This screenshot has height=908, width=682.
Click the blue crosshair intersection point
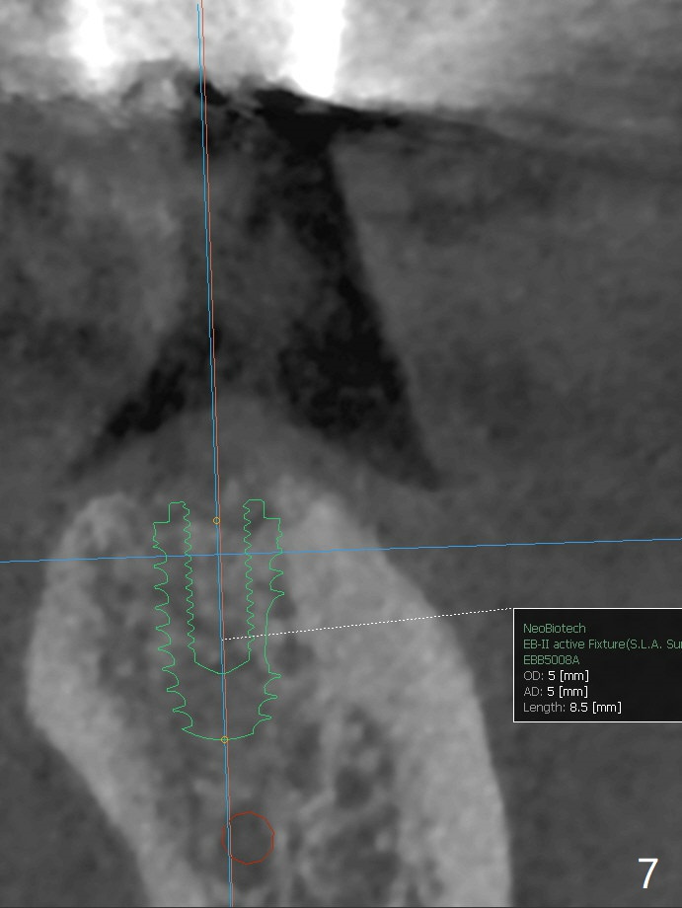(218, 556)
